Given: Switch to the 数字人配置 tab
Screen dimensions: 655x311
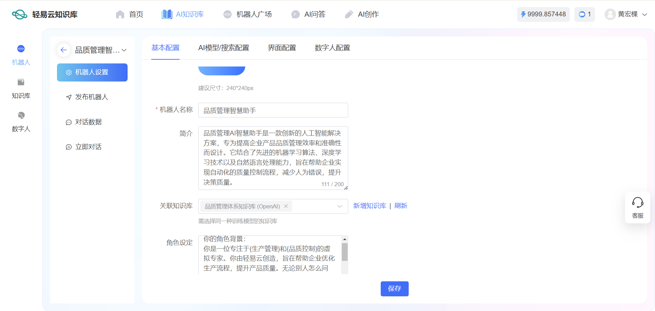Looking at the screenshot, I should click(x=332, y=48).
